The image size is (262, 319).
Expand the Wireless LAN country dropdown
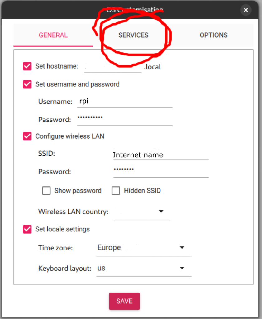(142, 212)
